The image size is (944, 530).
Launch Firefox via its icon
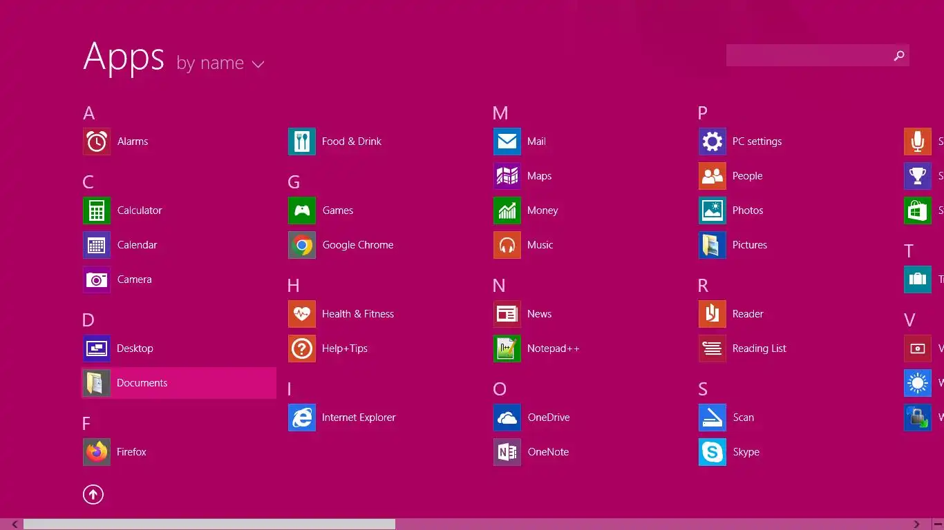(97, 452)
